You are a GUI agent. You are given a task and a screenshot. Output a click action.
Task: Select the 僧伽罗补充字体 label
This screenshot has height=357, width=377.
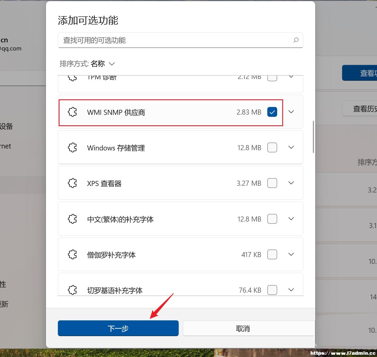[x=111, y=255]
